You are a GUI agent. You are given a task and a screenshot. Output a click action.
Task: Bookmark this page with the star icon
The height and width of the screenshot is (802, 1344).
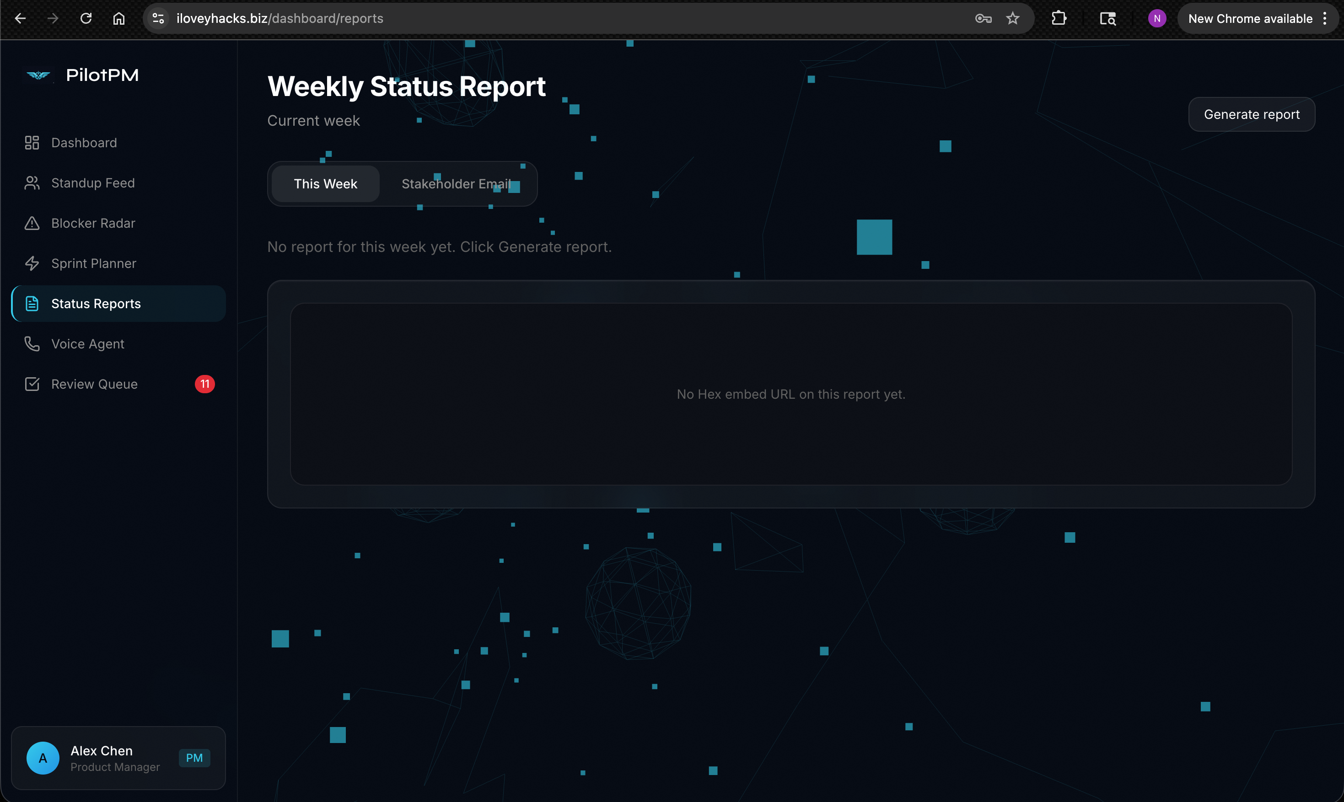[x=1013, y=18]
